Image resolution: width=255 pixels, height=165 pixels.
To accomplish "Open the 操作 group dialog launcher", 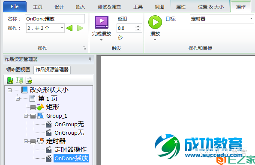I will pyautogui.click(x=84, y=48).
